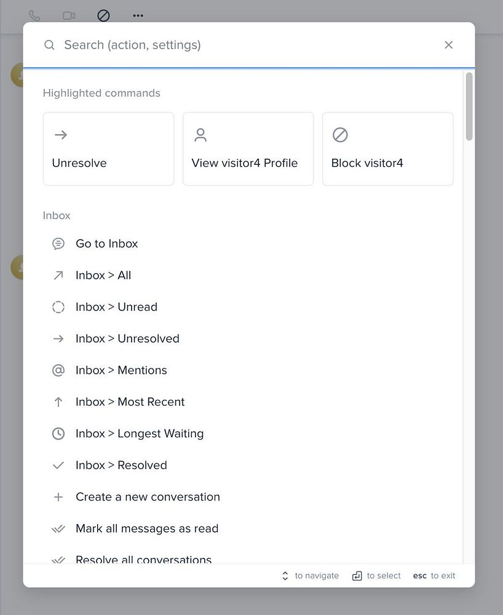Click the phone call icon
503x615 pixels.
point(34,16)
